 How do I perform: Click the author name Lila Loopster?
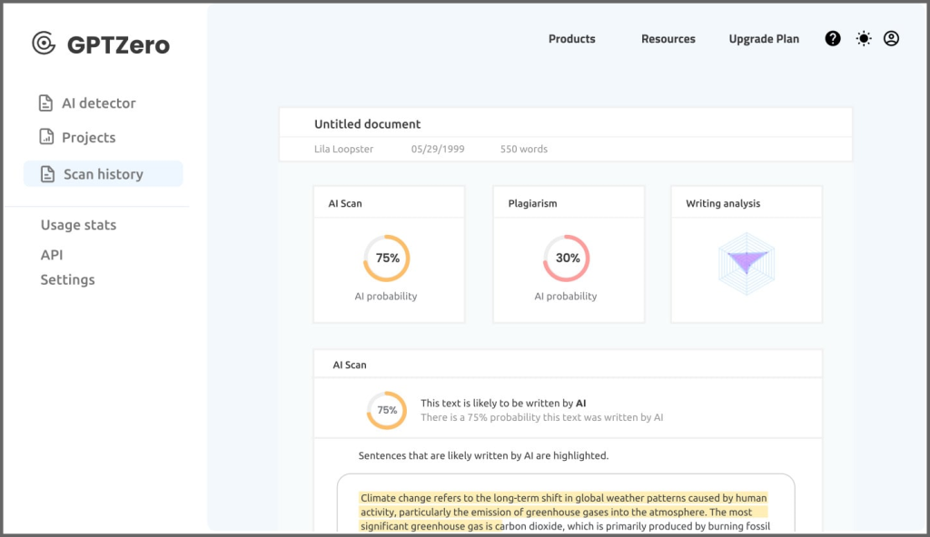[343, 149]
